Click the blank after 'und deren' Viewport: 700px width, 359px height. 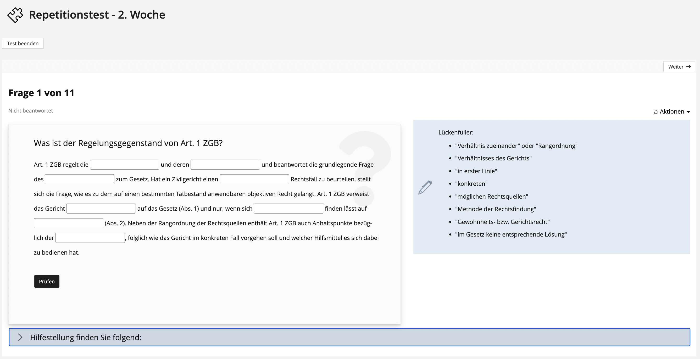coord(225,165)
